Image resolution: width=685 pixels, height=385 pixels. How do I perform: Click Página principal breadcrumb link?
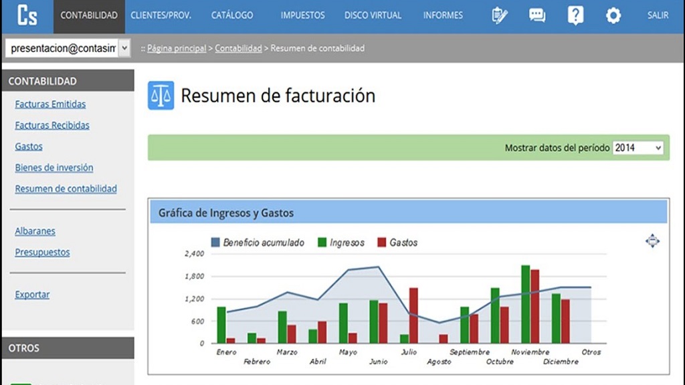[177, 49]
